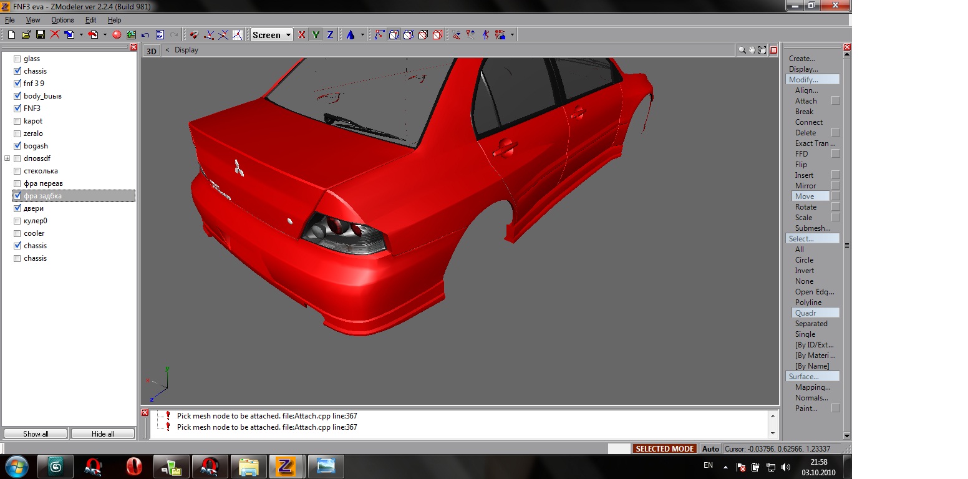Enable the glass object checkbox
This screenshot has height=479, width=968.
click(x=17, y=59)
